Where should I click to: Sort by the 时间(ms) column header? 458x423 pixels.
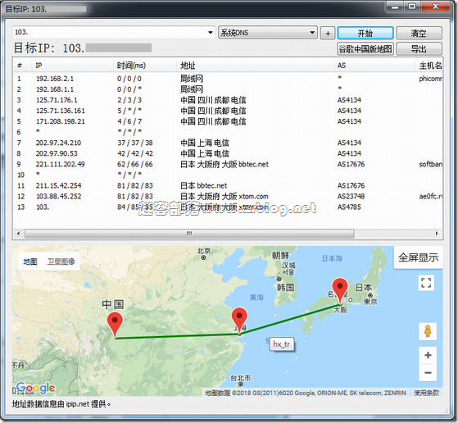pos(145,66)
